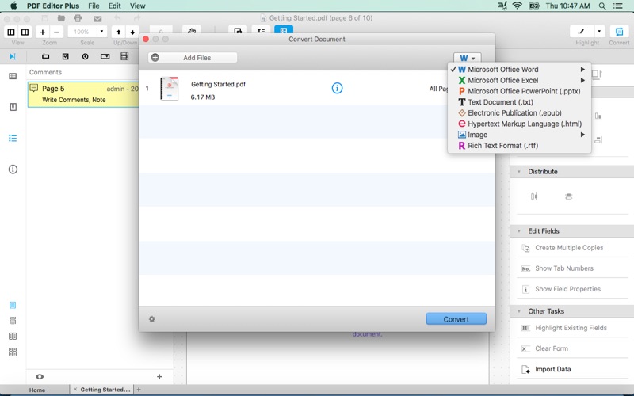This screenshot has width=634, height=396.
Task: Click the Convert toolbar icon
Action: (x=619, y=31)
